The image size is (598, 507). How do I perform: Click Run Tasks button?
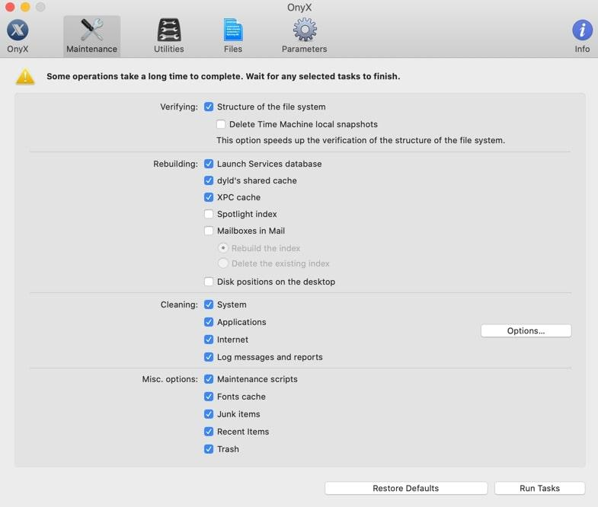[539, 488]
